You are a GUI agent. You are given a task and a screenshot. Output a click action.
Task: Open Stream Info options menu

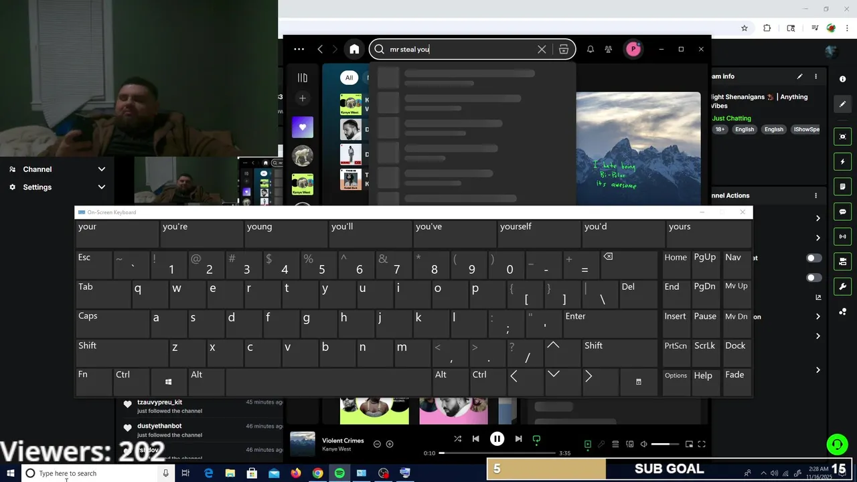coord(815,76)
